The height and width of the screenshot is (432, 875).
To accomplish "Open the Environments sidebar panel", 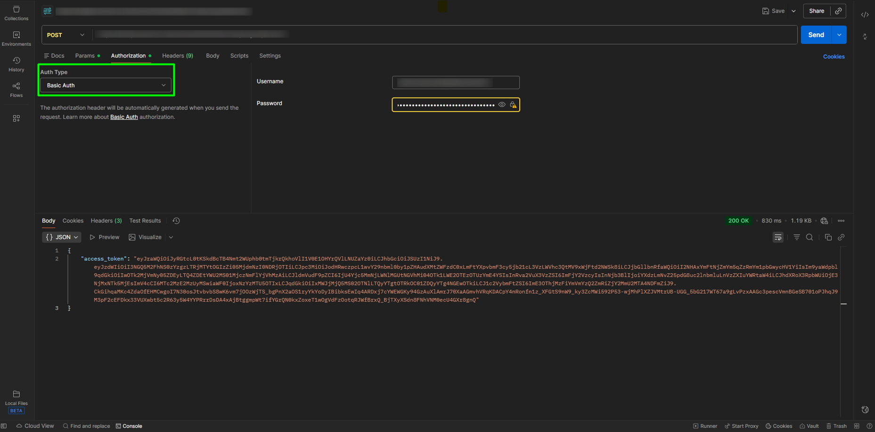I will [16, 39].
